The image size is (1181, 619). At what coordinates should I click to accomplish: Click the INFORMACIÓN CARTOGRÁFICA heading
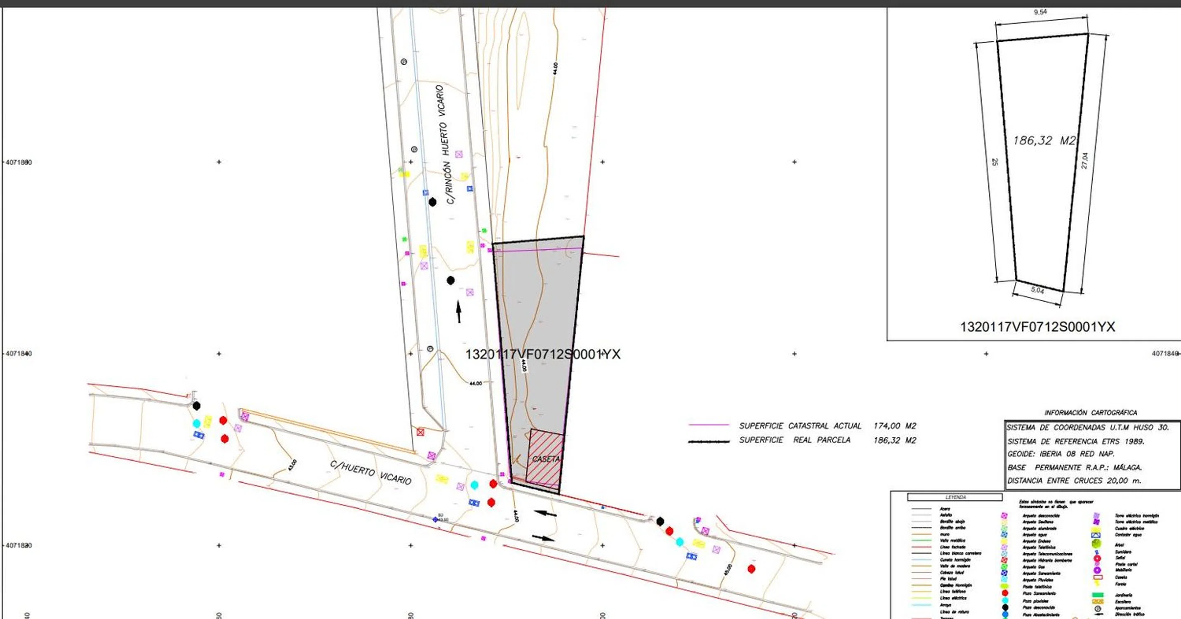pos(1090,413)
